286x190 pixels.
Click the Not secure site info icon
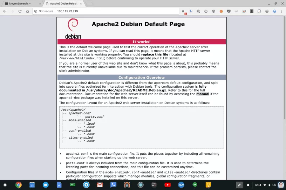[x=36, y=11]
